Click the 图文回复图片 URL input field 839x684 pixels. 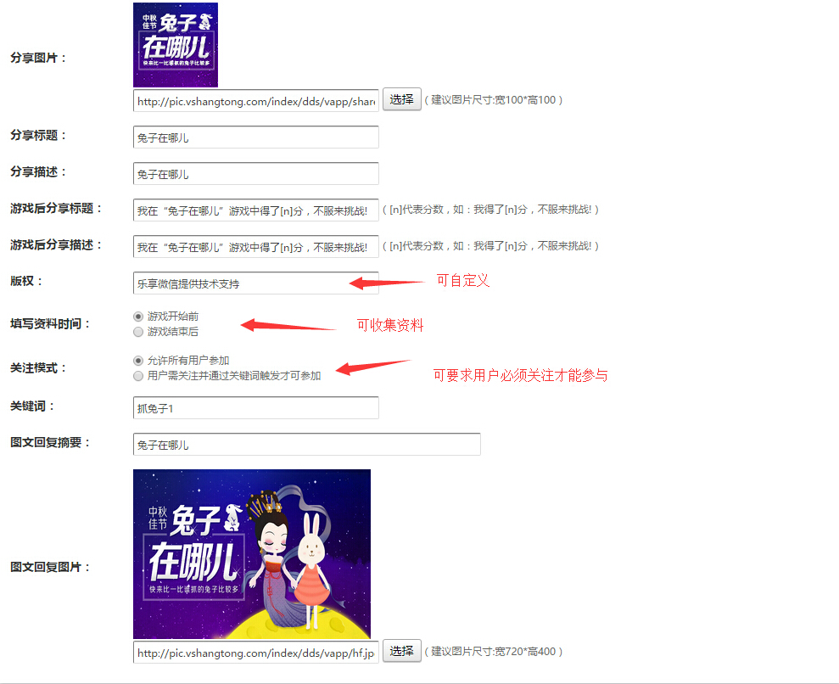pyautogui.click(x=255, y=653)
